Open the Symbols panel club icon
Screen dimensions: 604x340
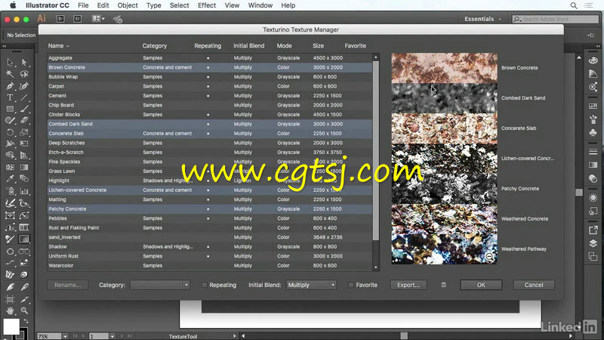[x=593, y=133]
